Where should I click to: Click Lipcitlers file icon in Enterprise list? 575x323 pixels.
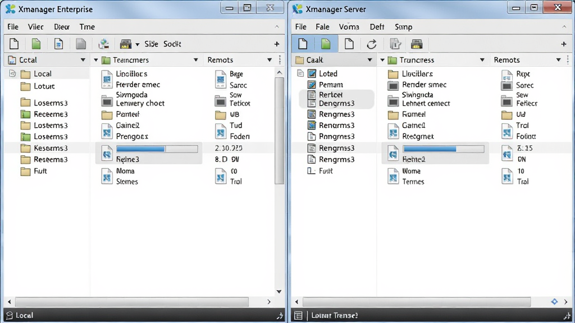click(x=107, y=79)
